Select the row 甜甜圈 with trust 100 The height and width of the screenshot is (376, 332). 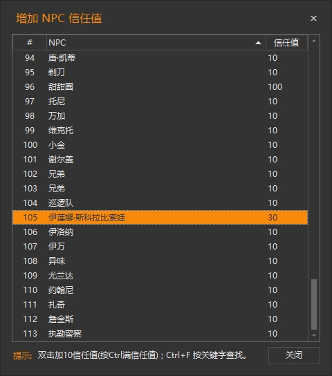coord(160,87)
